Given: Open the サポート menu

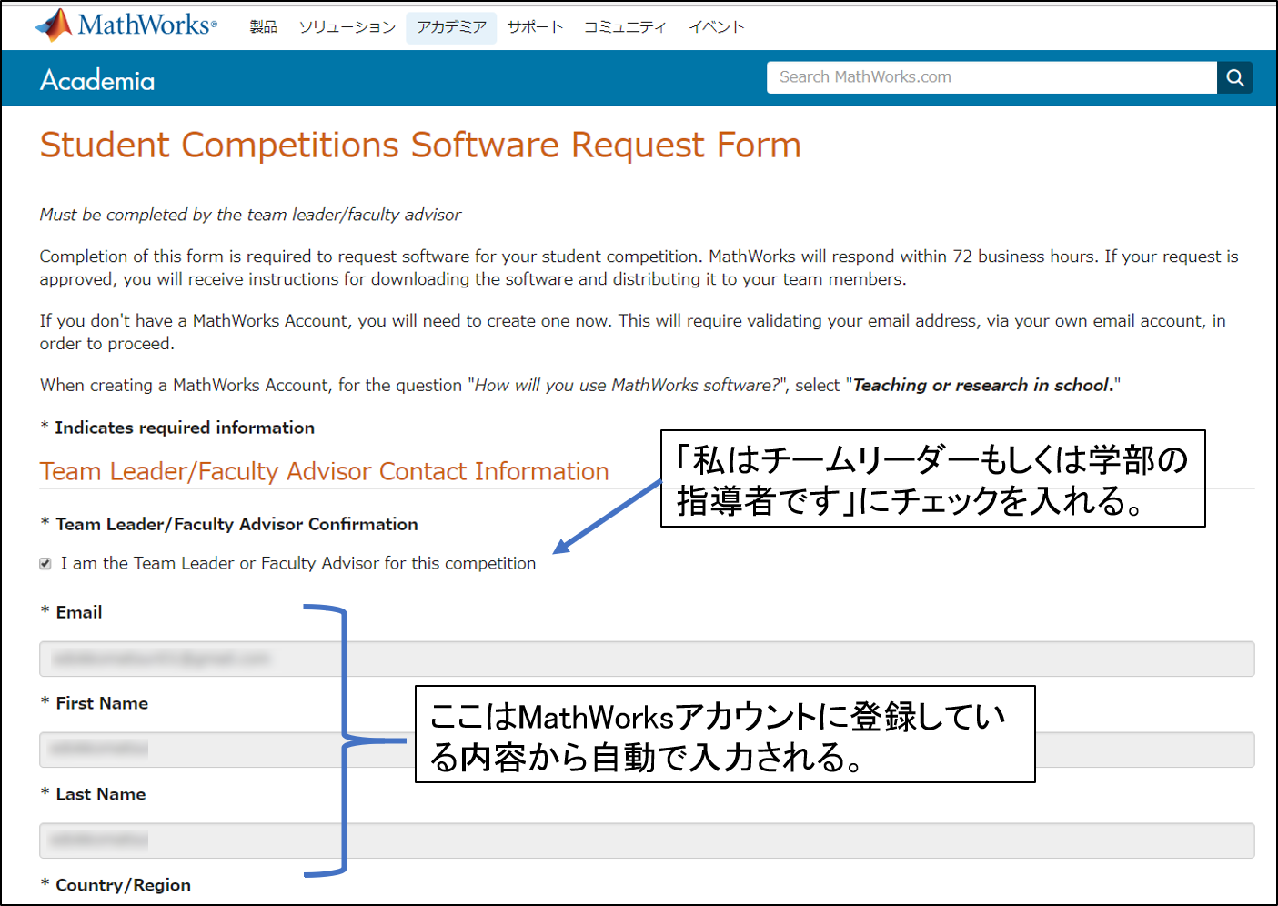Looking at the screenshot, I should coord(535,27).
